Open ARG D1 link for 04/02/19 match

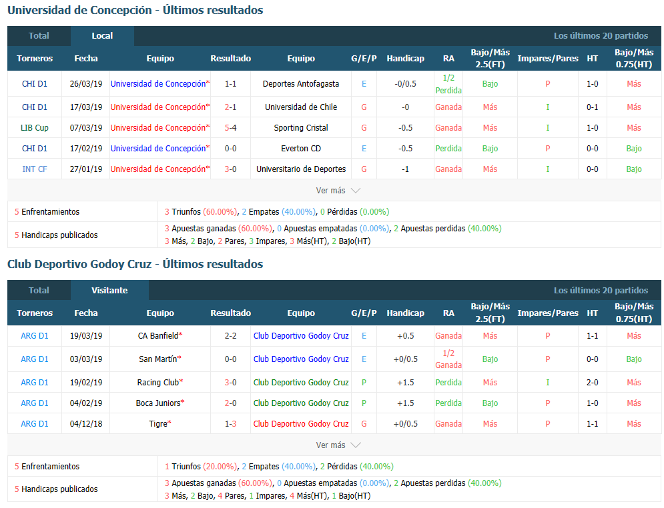35,403
